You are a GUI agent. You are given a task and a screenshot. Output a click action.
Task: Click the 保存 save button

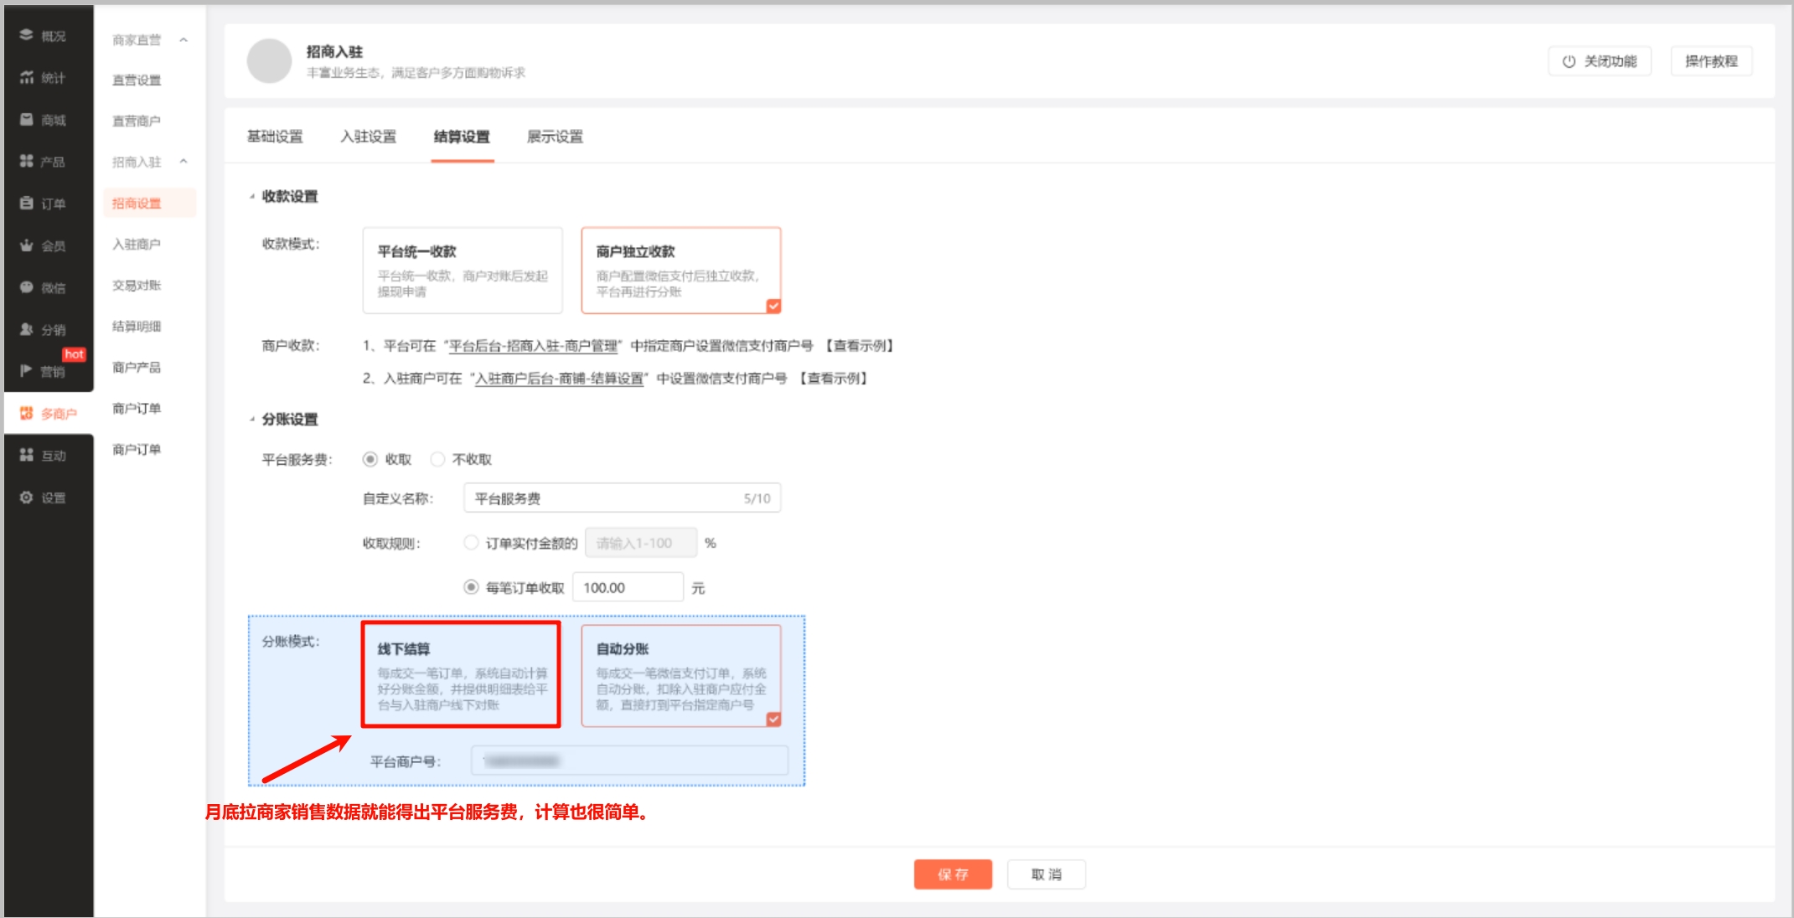tap(953, 874)
